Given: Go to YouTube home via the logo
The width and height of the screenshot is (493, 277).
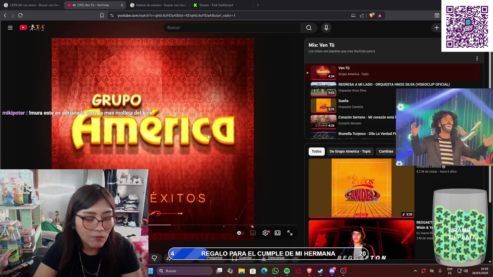Looking at the screenshot, I should tap(32, 28).
